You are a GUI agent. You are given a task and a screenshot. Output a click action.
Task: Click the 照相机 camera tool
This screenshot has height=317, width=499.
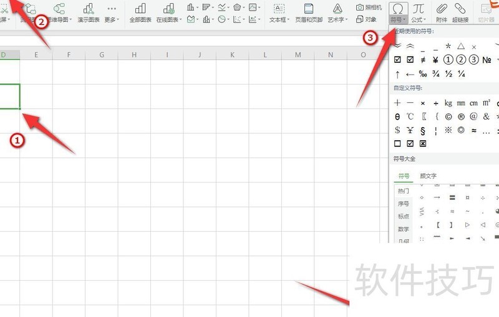point(369,7)
